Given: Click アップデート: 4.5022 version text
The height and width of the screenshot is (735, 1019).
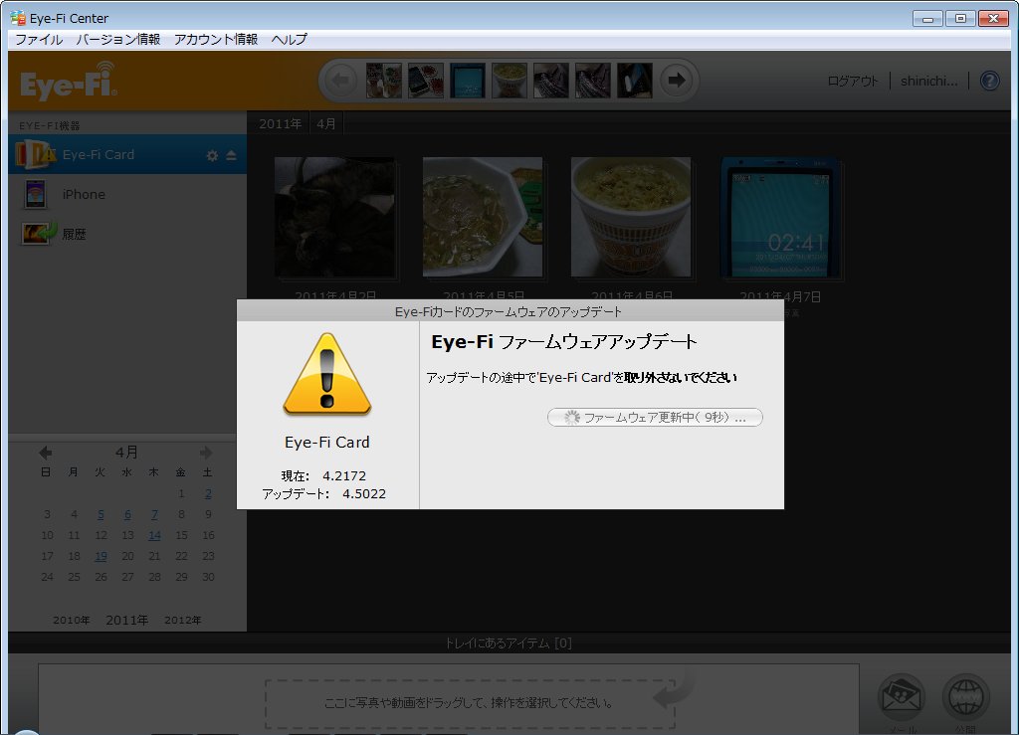Looking at the screenshot, I should tap(323, 494).
